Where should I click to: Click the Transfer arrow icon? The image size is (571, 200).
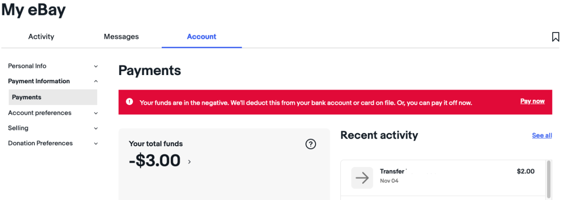coord(362,178)
